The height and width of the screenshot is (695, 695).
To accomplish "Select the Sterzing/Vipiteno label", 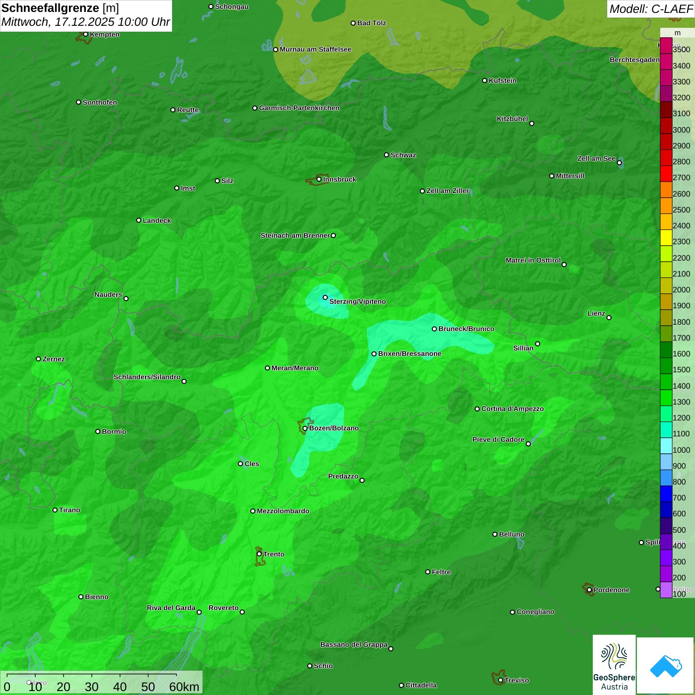I will point(357,301).
